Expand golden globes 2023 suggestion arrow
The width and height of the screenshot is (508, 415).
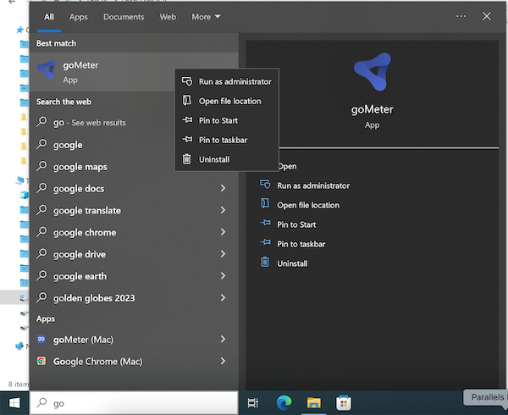click(x=223, y=298)
